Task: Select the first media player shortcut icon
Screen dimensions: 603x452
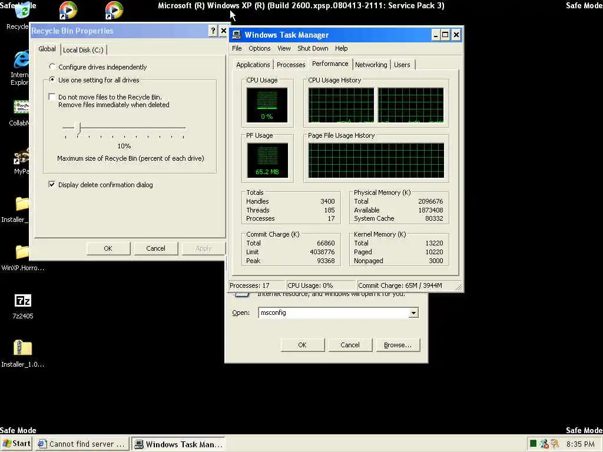Action: 68,11
